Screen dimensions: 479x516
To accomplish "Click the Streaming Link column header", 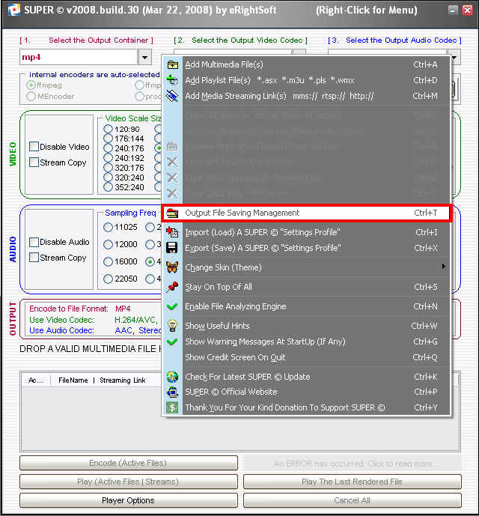I will point(123,380).
